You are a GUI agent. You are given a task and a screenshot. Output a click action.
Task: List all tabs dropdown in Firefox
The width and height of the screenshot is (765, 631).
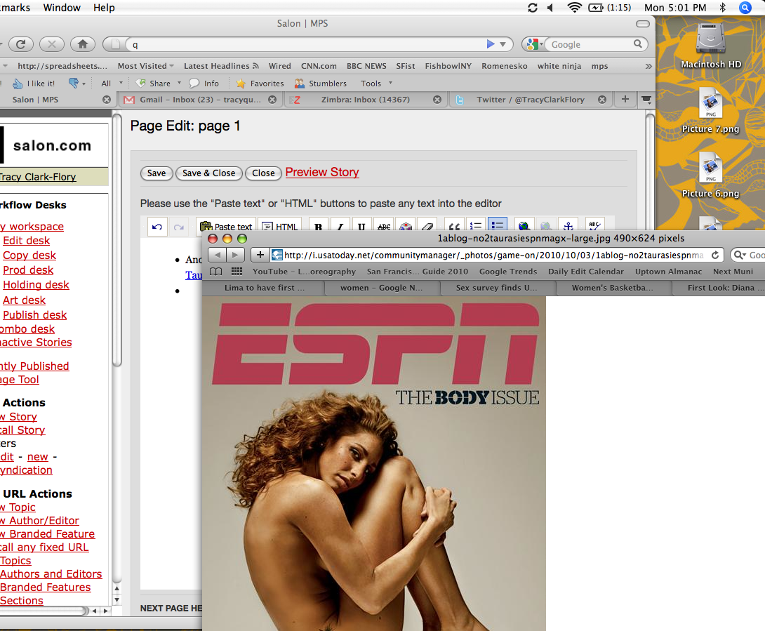tap(646, 100)
